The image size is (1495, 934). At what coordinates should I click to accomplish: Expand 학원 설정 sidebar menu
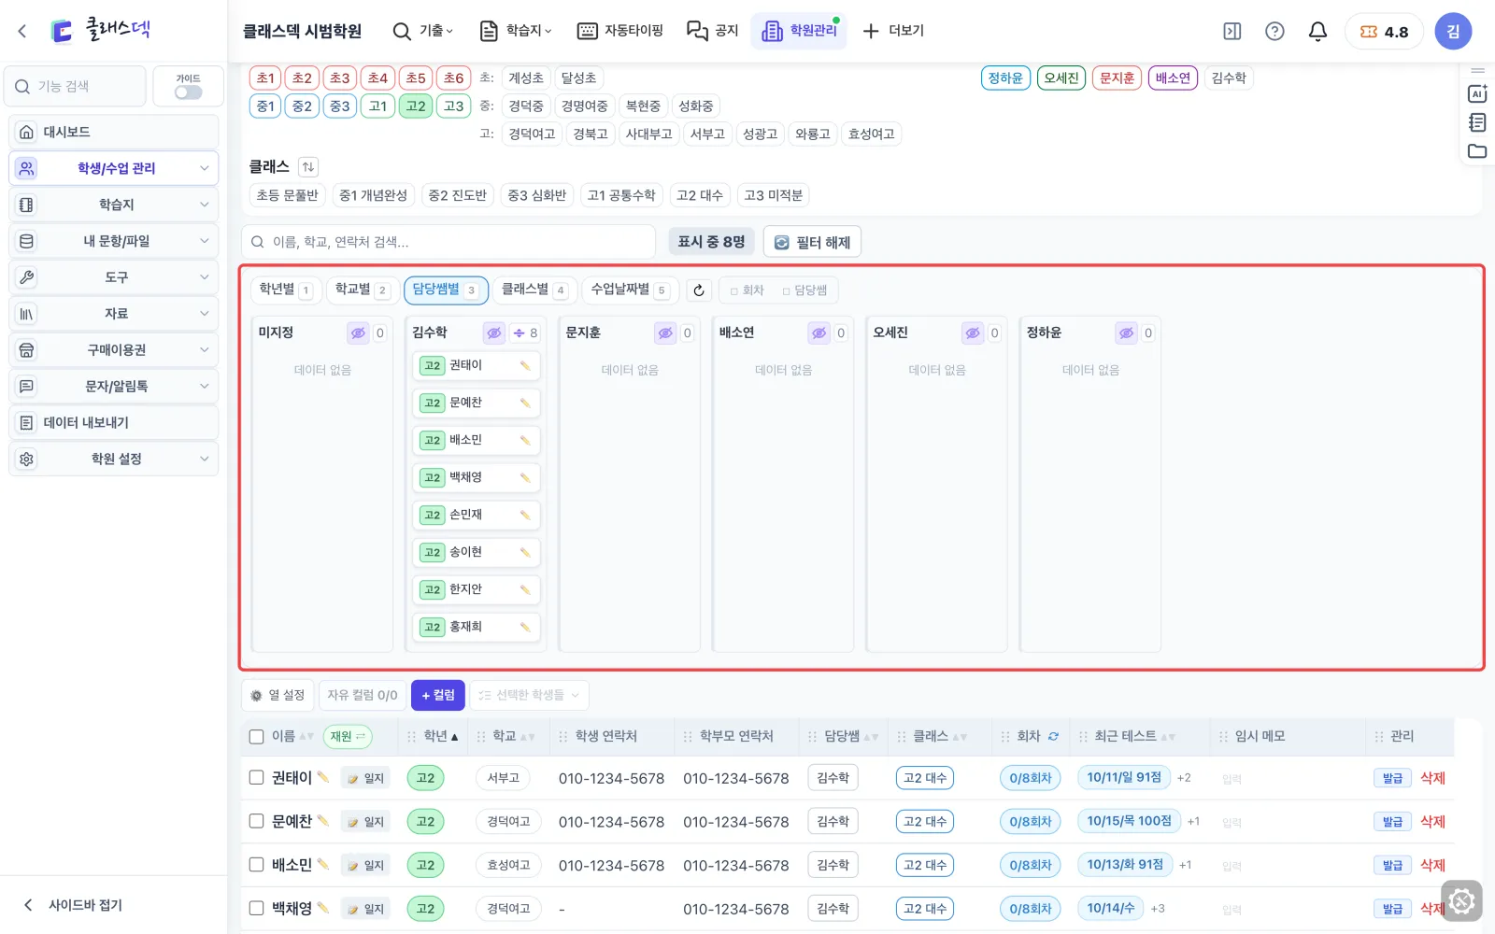[x=114, y=459]
